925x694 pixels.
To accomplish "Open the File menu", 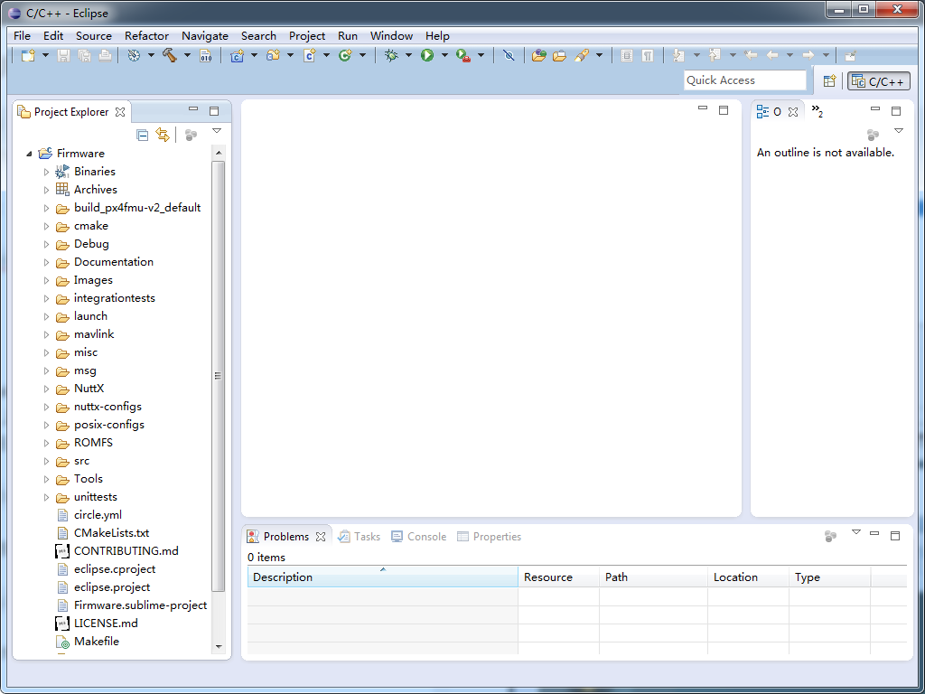I will (x=22, y=36).
